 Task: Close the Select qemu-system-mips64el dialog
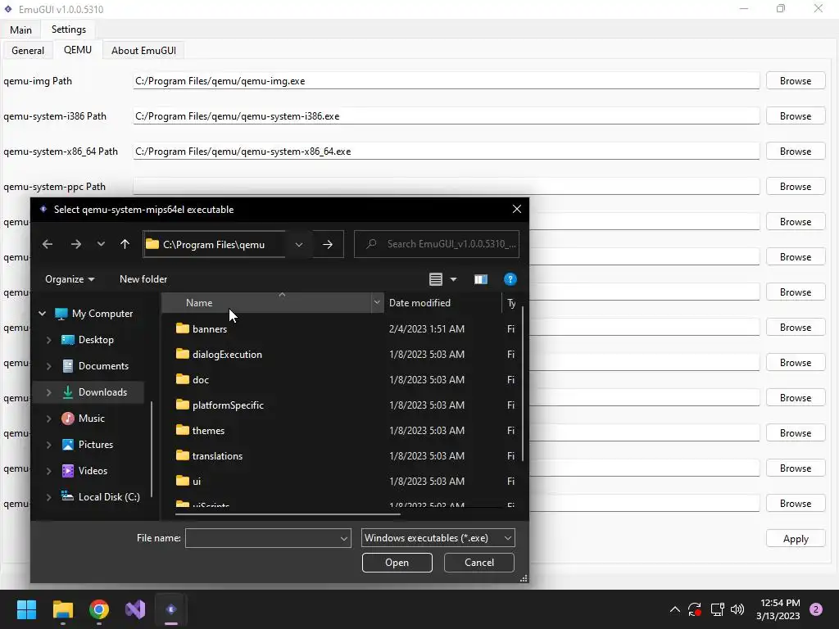pos(516,209)
